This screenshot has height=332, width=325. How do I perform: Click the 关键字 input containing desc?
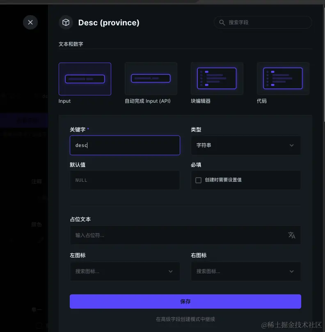[125, 145]
